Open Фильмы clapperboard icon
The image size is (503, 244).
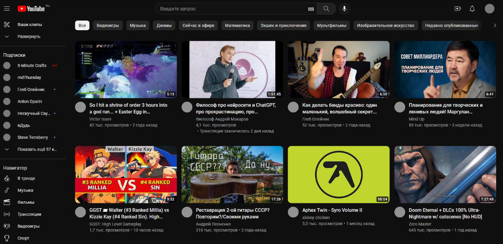(x=7, y=202)
